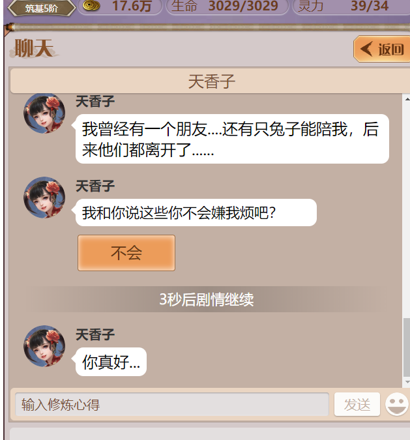Click the 聊天 panel heading
The width and height of the screenshot is (410, 440).
(34, 48)
